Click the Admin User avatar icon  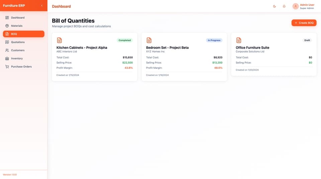click(x=295, y=6)
